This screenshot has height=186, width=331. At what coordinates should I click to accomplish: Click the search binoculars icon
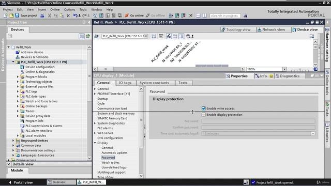point(245,16)
